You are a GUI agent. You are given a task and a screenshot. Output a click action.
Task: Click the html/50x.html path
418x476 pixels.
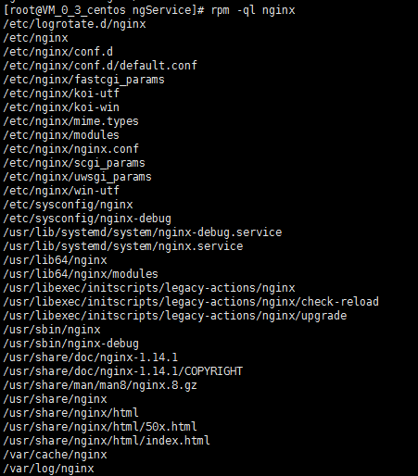coord(100,427)
